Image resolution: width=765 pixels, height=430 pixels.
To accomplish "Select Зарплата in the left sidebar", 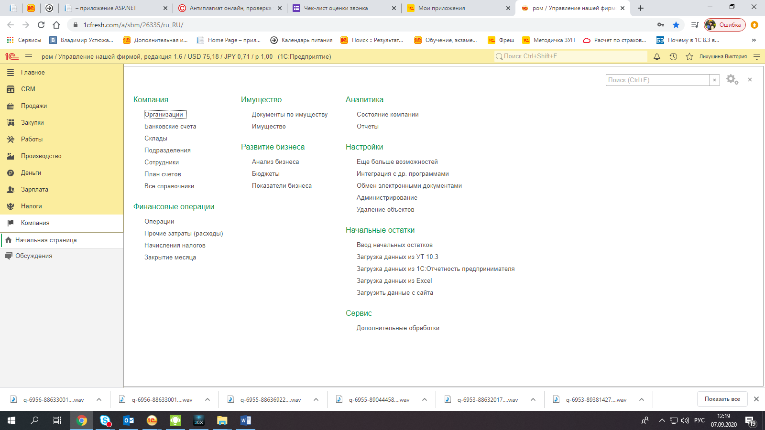I will 34,190.
